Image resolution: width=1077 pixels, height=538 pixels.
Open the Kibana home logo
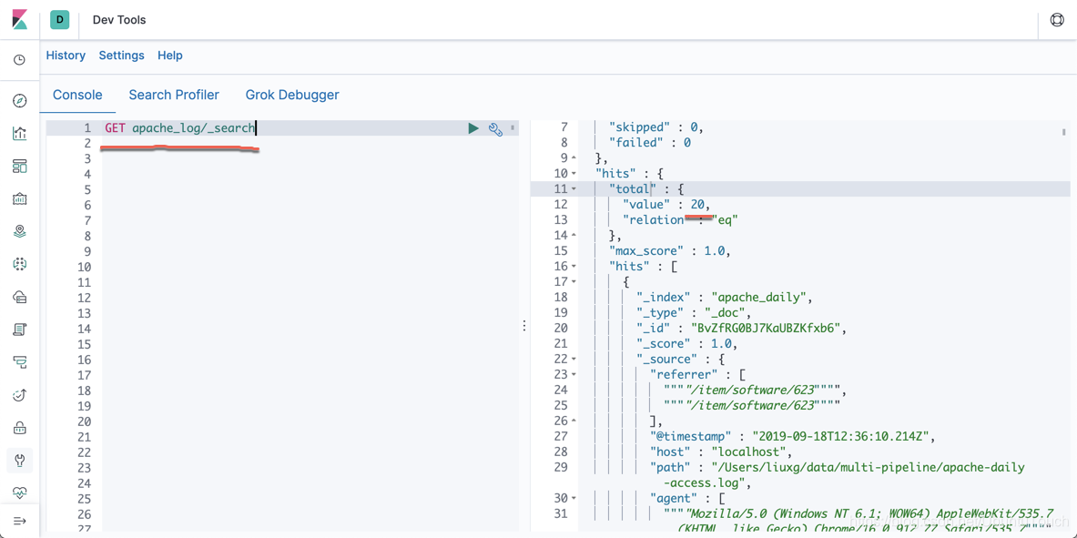(20, 19)
